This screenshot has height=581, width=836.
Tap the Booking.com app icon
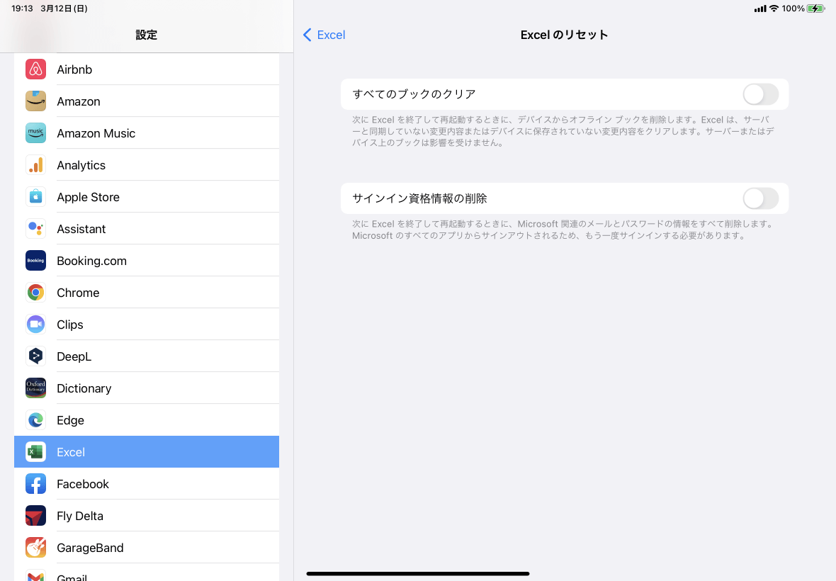pyautogui.click(x=35, y=261)
